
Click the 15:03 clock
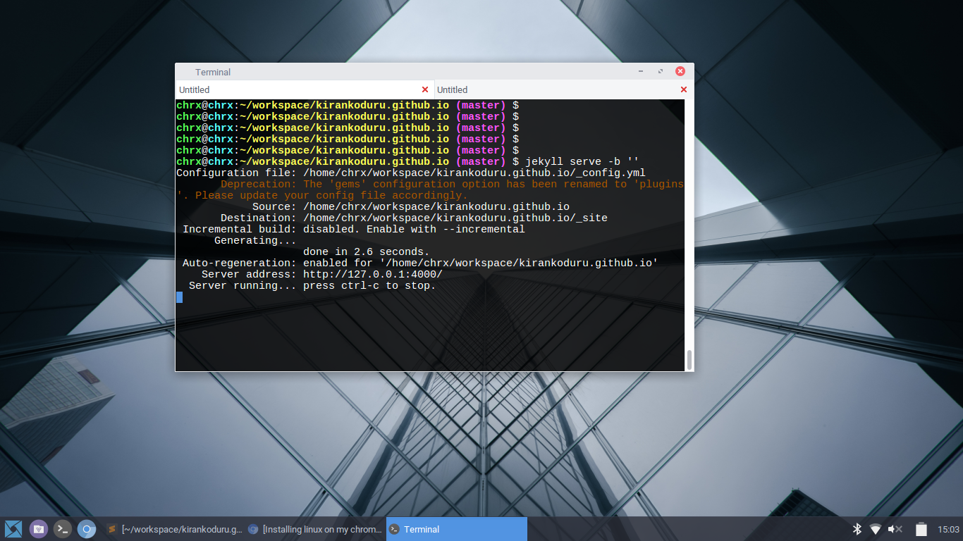pyautogui.click(x=948, y=529)
